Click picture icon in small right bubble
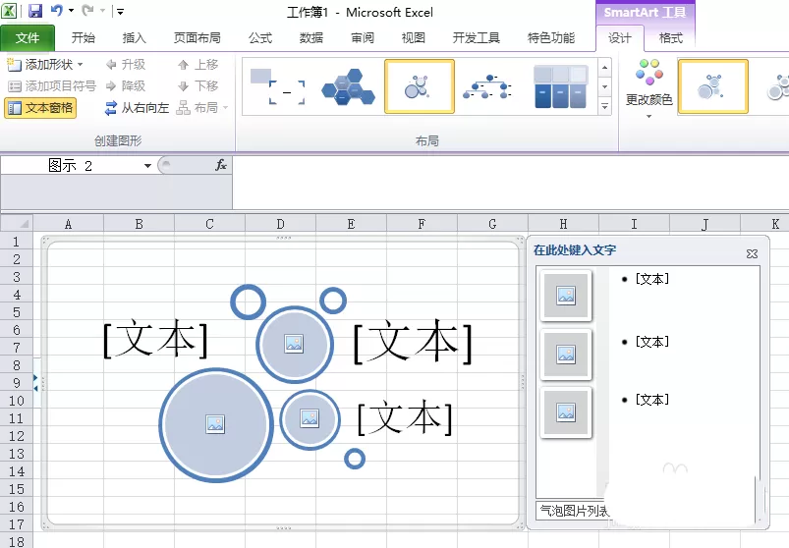The image size is (789, 548). pyautogui.click(x=310, y=417)
